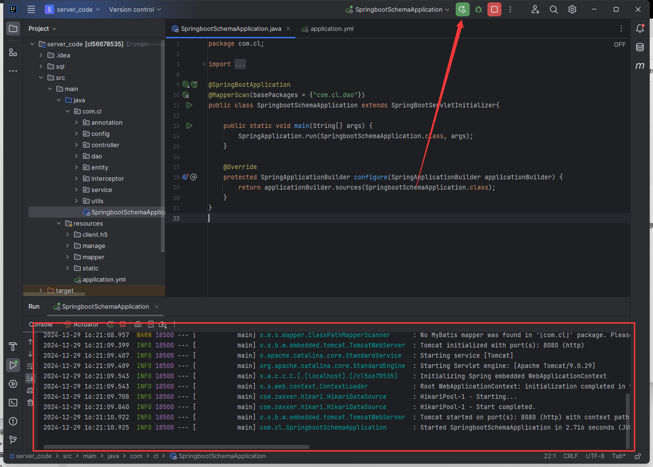
Task: Open server_code project dropdown
Action: point(72,9)
